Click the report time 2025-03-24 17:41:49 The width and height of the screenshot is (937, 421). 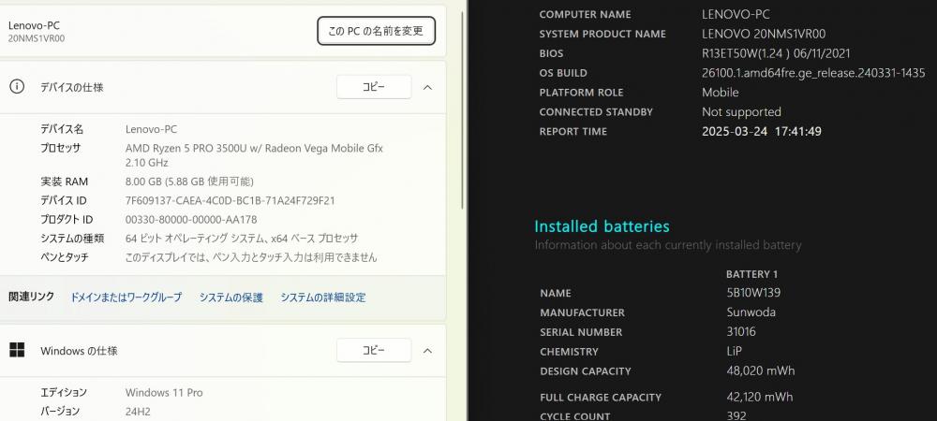762,131
